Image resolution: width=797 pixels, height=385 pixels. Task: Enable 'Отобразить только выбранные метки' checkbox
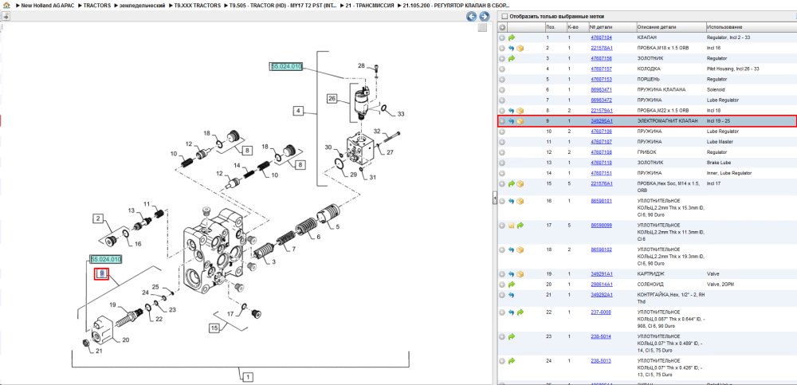pyautogui.click(x=505, y=16)
